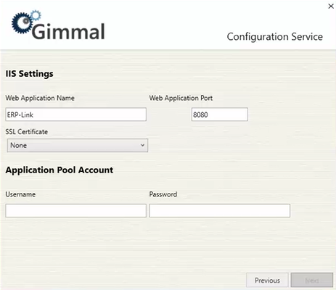Click the Password label text
This screenshot has width=336, height=290.
tap(163, 194)
